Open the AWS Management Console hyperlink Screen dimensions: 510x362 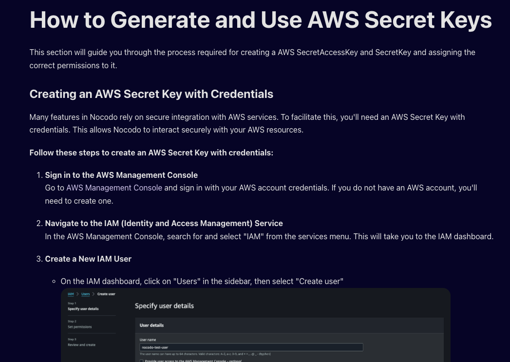[x=114, y=188]
